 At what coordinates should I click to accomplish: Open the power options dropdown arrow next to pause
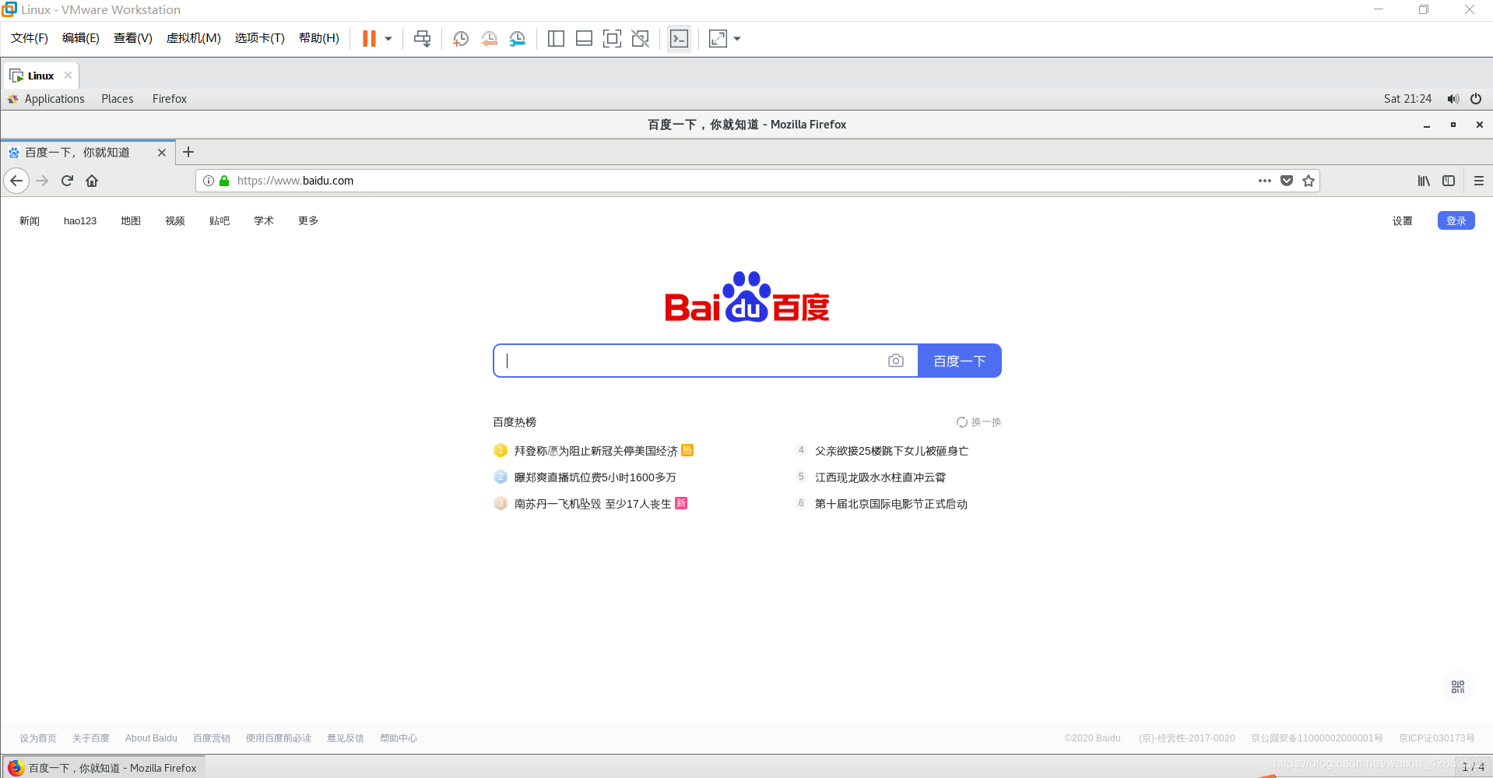(388, 38)
